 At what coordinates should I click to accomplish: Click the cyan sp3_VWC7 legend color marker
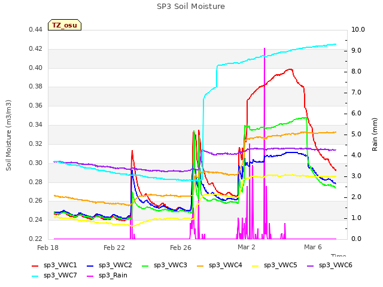(x=35, y=276)
